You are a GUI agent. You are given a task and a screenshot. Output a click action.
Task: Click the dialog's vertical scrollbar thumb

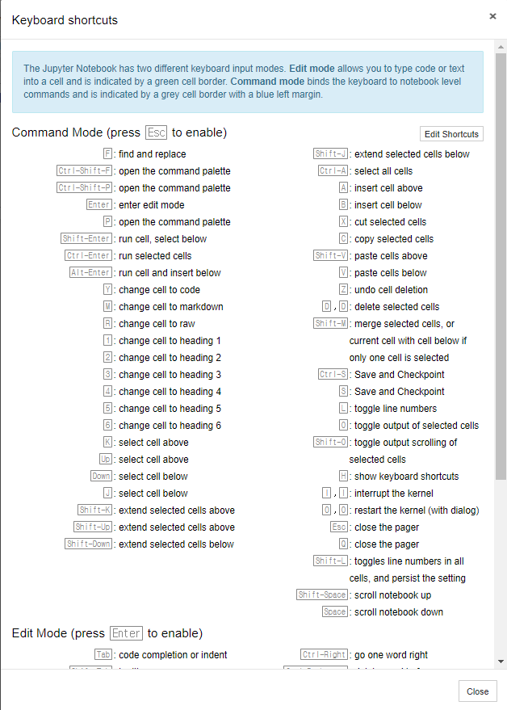click(501, 266)
